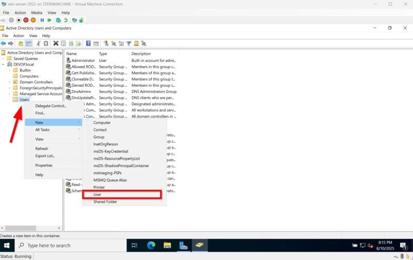The image size is (413, 260).
Task: Expand the Domain Controllers tree arrow
Action: (x=9, y=82)
